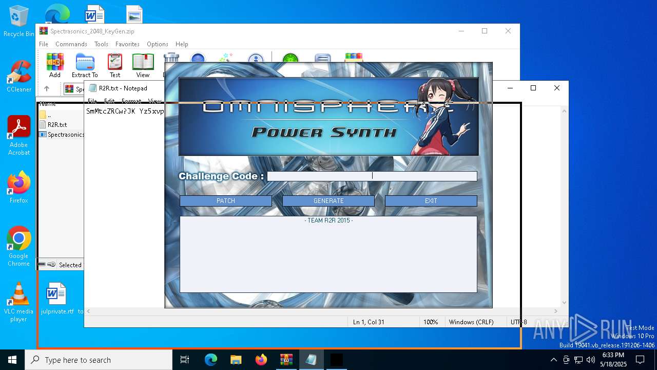Click "Ln 1, Col 31" in Notepad status bar
This screenshot has width=657, height=370.
coord(369,322)
